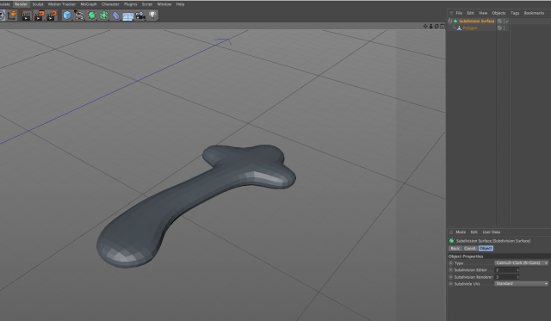The height and width of the screenshot is (321, 551).
Task: Select the Polygon object in tree
Action: coord(470,28)
